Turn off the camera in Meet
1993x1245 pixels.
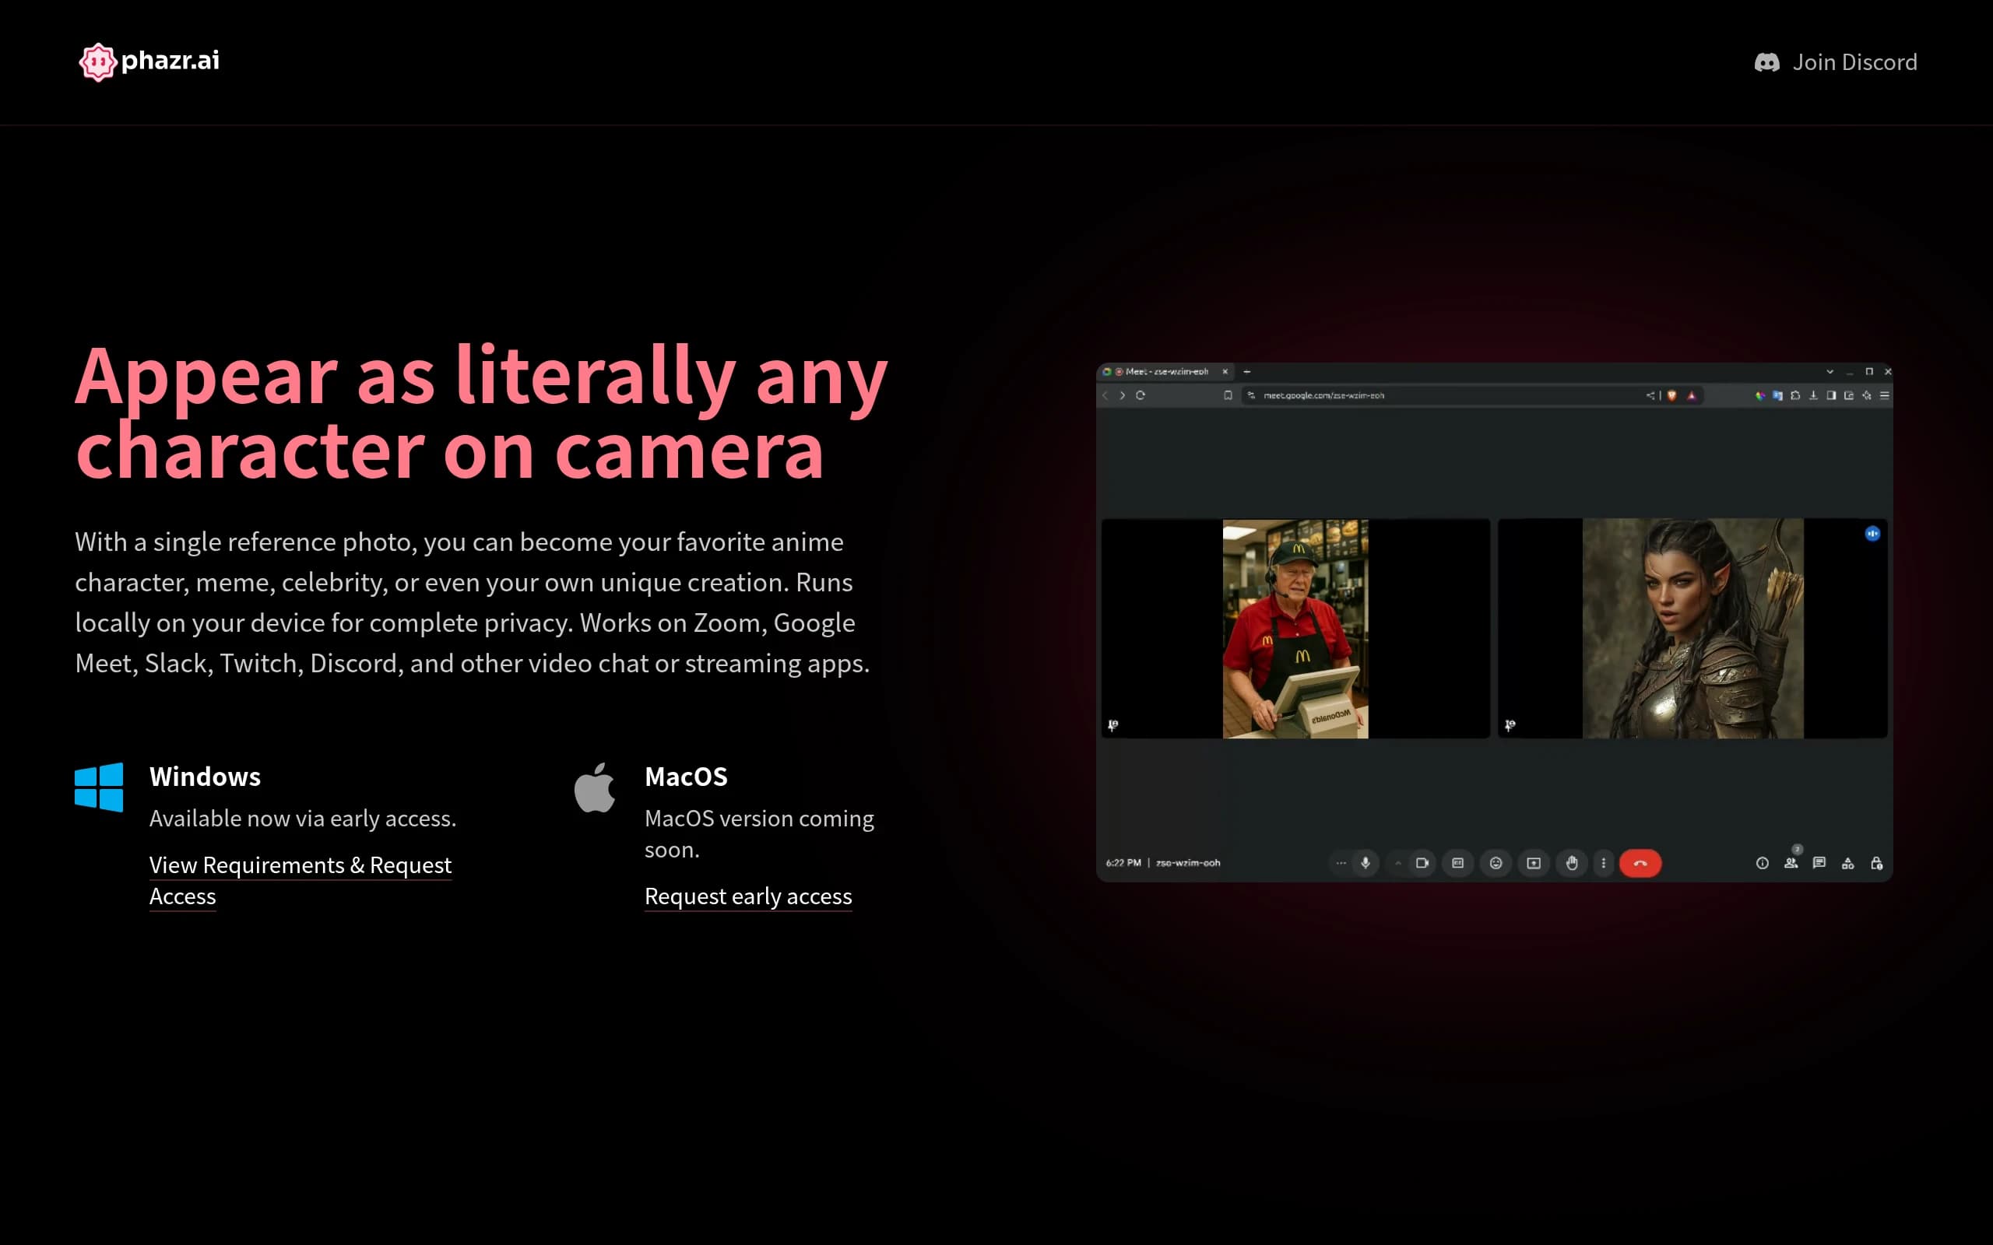(1422, 863)
